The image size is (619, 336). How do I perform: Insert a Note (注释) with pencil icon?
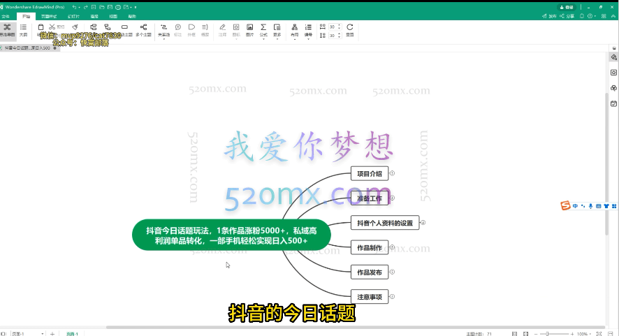coord(223,30)
